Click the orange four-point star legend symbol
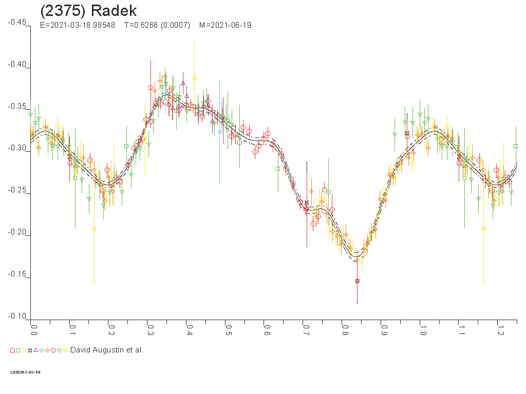Viewport: 526px width, 394px height. coord(47,350)
